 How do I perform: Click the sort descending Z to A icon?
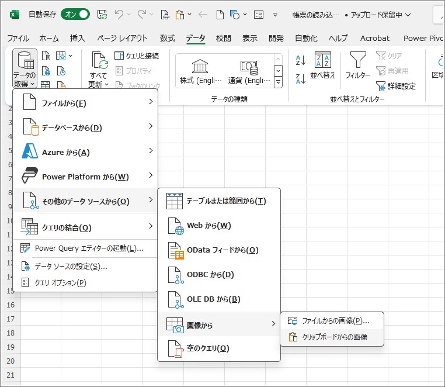coord(301,79)
